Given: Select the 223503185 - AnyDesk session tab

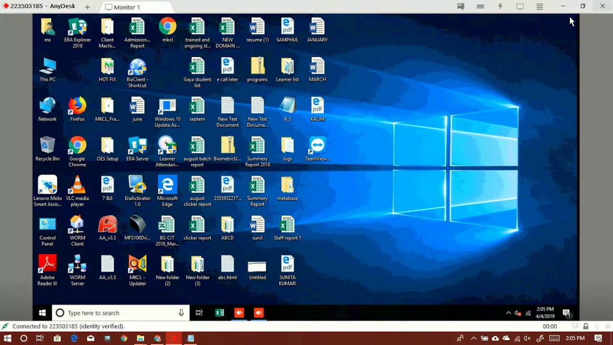Looking at the screenshot, I should (x=39, y=7).
